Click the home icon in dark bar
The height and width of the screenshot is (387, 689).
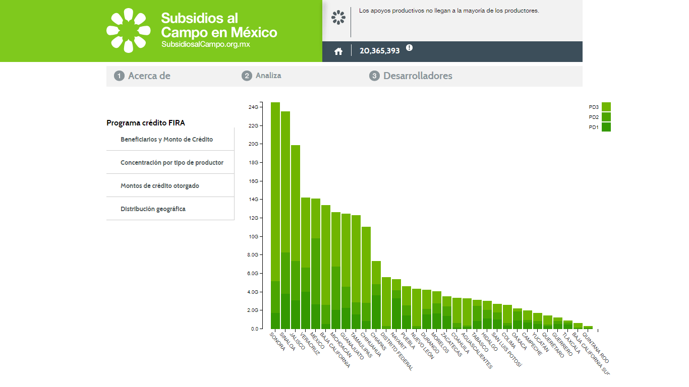338,51
